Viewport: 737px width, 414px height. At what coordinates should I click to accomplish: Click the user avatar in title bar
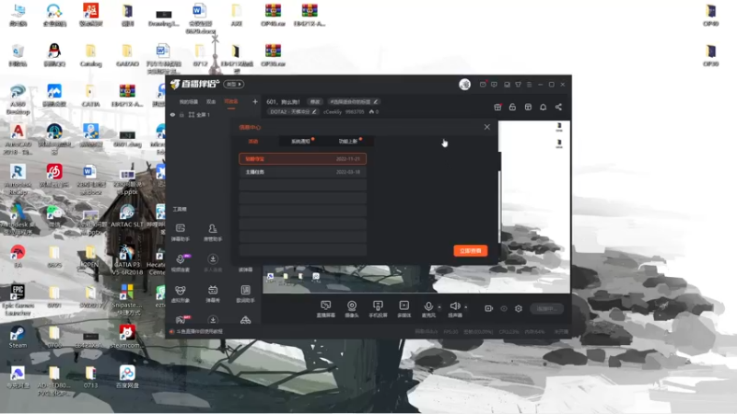[x=464, y=84]
